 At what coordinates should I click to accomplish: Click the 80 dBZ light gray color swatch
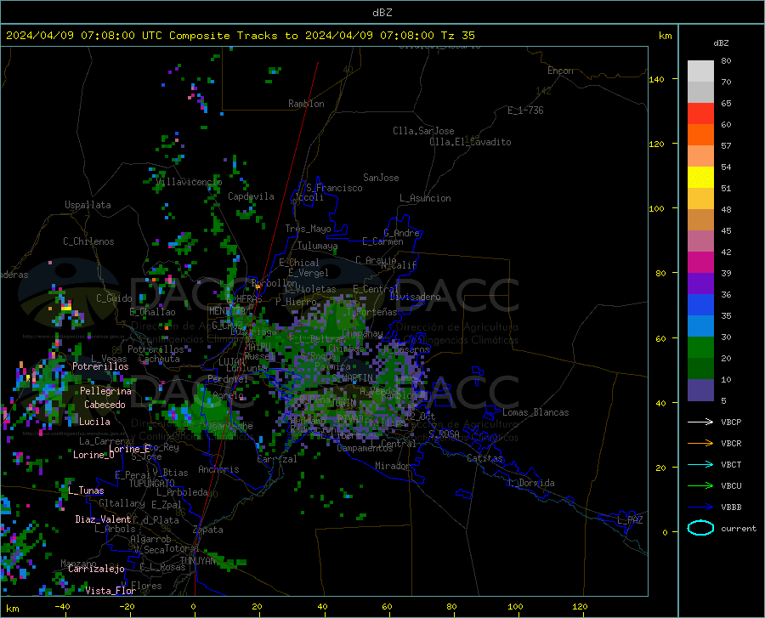700,71
